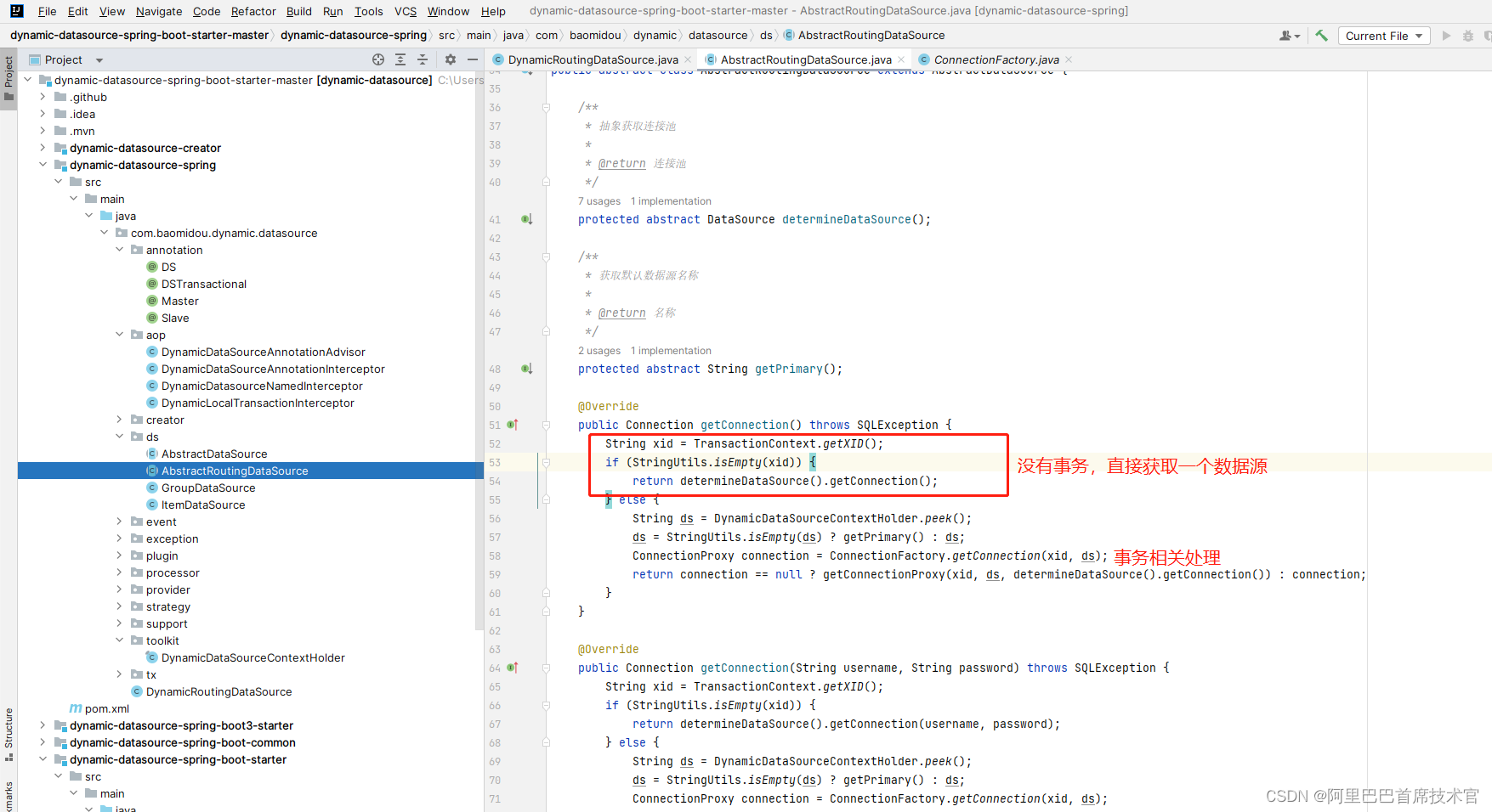Click 1 implementation hint above getPrimary

[x=671, y=351]
